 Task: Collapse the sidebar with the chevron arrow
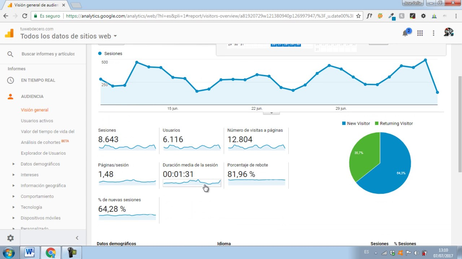[77, 238]
